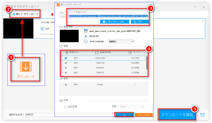
Task: Click the globe icon beside Audio Language
Action: pyautogui.click(x=86, y=41)
